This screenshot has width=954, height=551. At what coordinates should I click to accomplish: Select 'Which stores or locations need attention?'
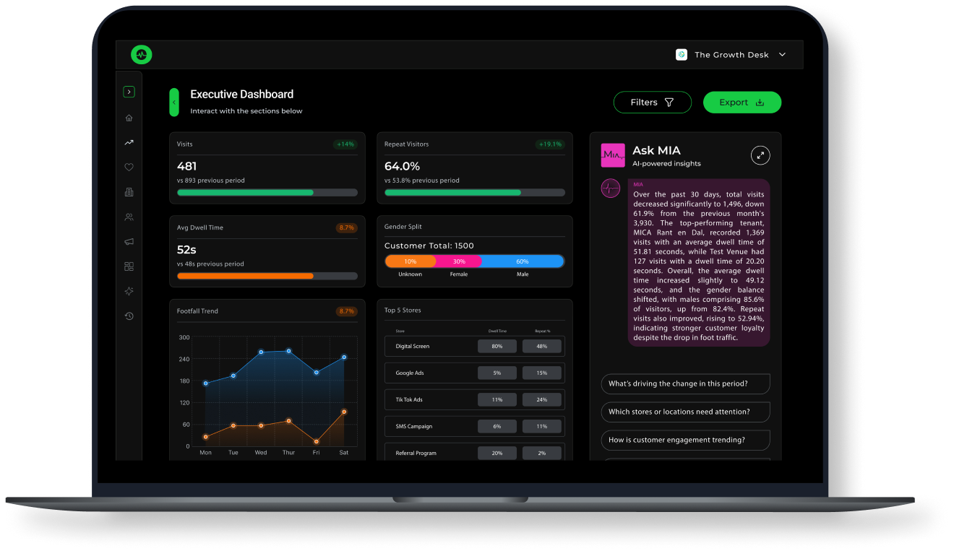(685, 412)
